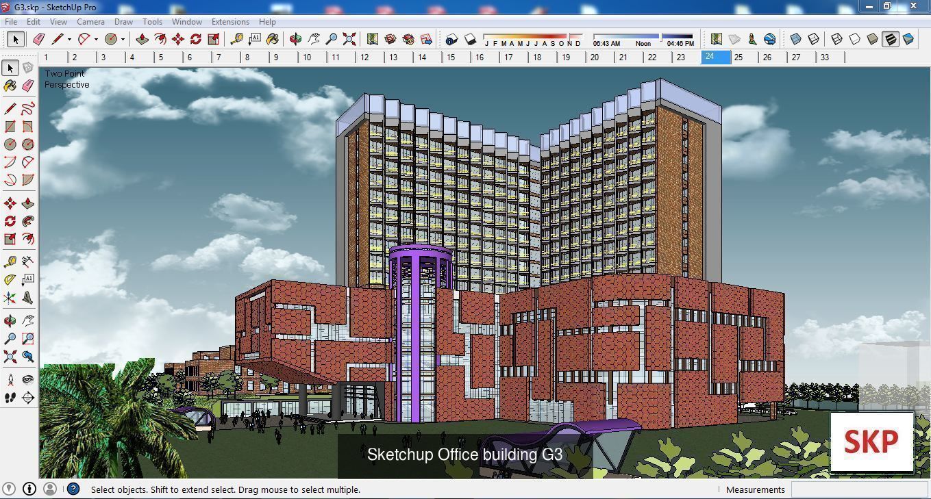Viewport: 931px width, 499px height.
Task: Enable Shaded With Textures style
Action: point(890,39)
